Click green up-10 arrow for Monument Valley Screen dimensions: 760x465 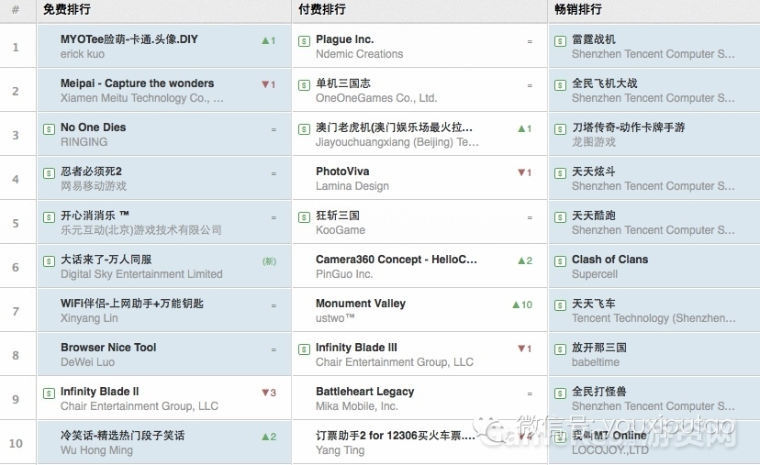pos(522,304)
